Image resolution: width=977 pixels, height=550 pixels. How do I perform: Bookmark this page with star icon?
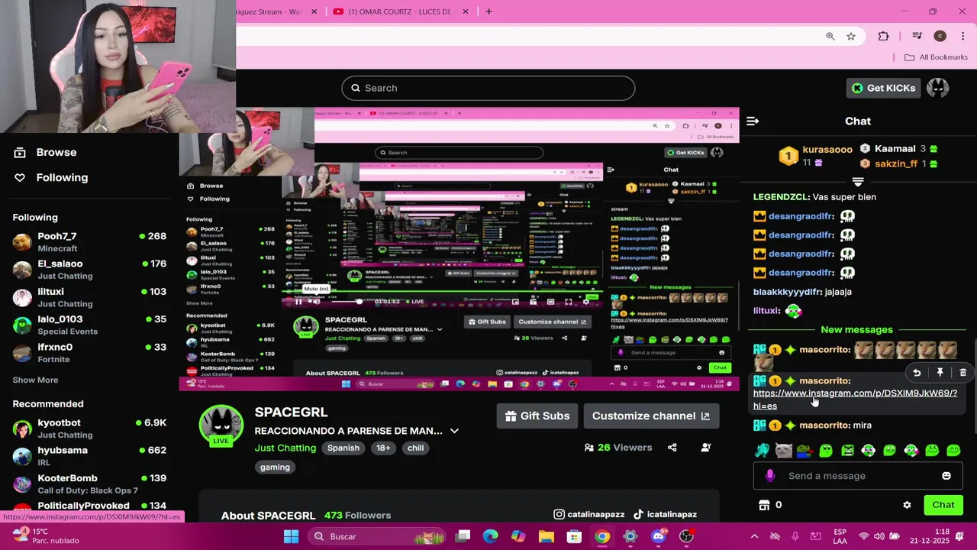pyautogui.click(x=851, y=36)
